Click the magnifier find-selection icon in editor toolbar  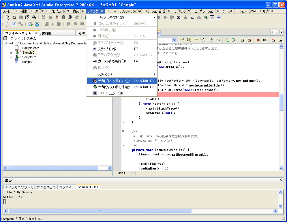(x=189, y=40)
